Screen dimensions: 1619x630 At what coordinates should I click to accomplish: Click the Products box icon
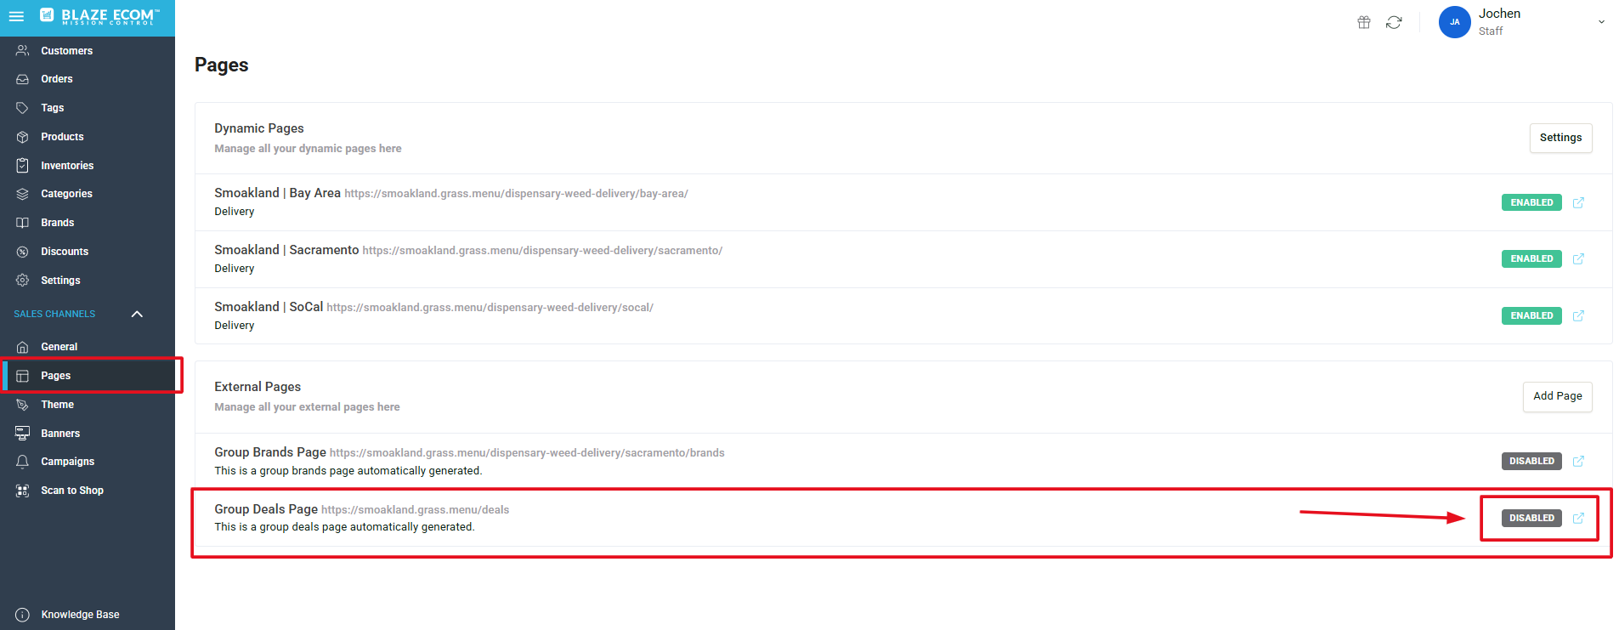pos(23,137)
